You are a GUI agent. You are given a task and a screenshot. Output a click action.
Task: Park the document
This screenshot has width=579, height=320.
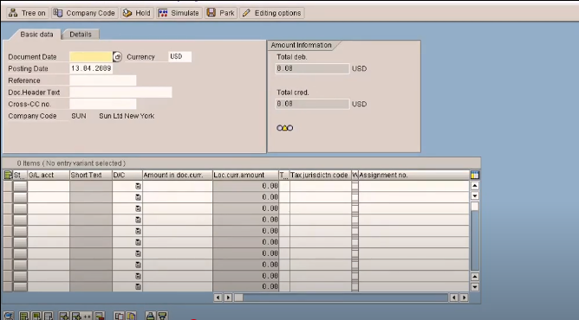(x=221, y=13)
